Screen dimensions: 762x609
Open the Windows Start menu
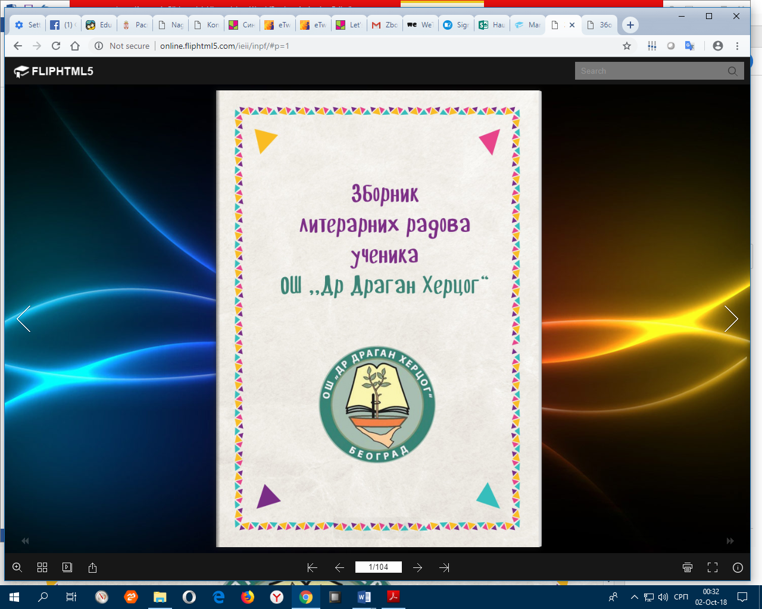click(14, 597)
